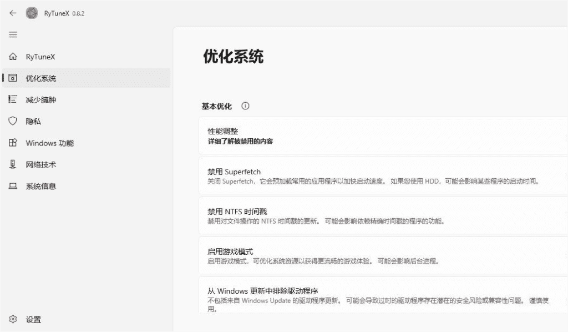This screenshot has width=568, height=332.
Task: Click the RyTuneX app logo
Action: 32,13
